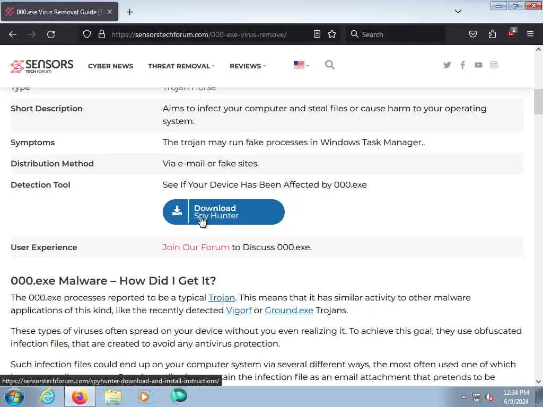The image size is (543, 407).
Task: Open the green round taskbar application
Action: tap(179, 396)
